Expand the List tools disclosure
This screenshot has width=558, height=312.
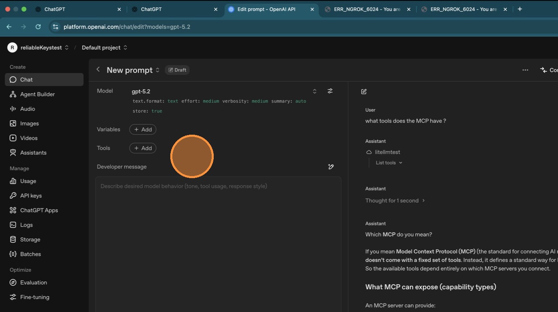(389, 163)
